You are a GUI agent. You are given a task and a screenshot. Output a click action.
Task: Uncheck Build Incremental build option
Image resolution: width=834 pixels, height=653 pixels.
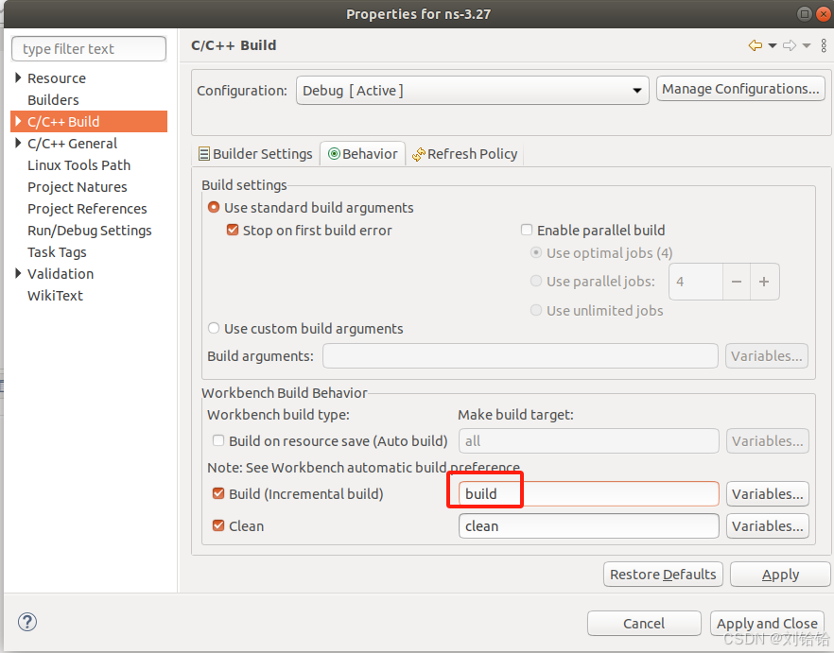tap(217, 493)
